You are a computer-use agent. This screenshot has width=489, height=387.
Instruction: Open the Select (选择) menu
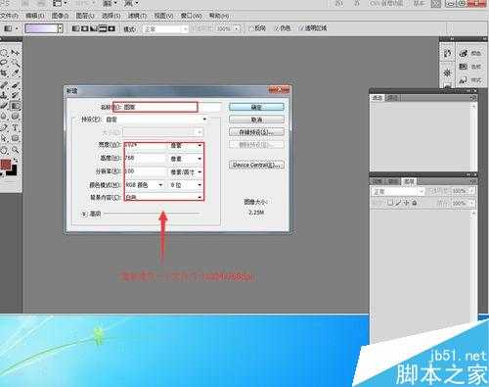(111, 16)
